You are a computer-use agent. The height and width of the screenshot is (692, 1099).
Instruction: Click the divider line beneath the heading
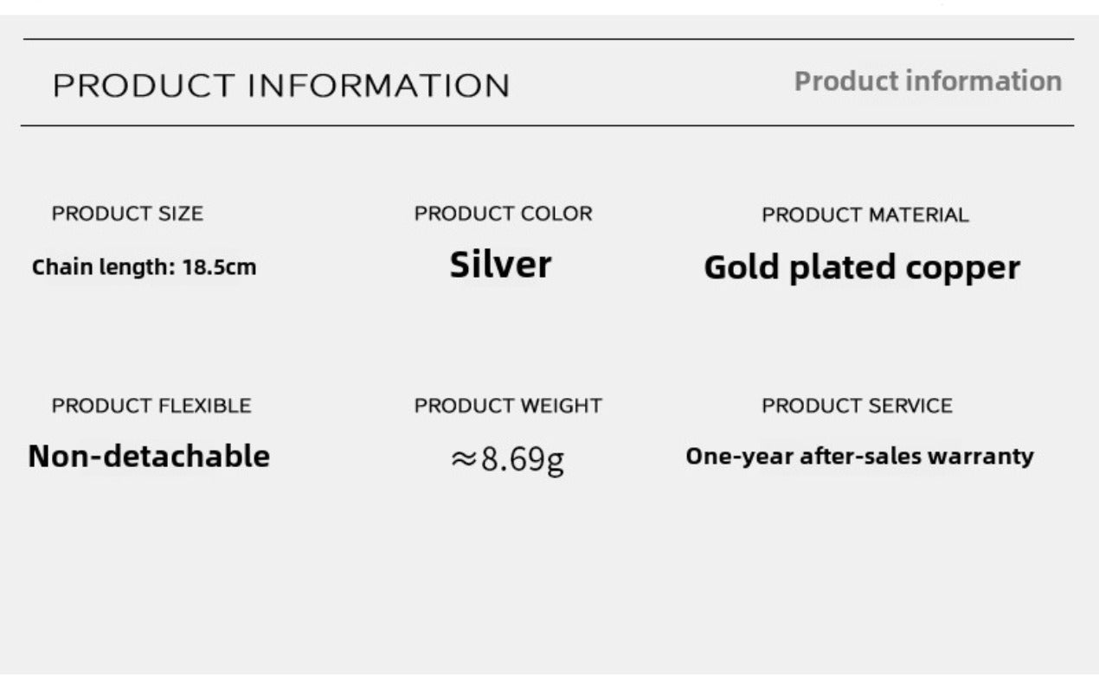(549, 125)
